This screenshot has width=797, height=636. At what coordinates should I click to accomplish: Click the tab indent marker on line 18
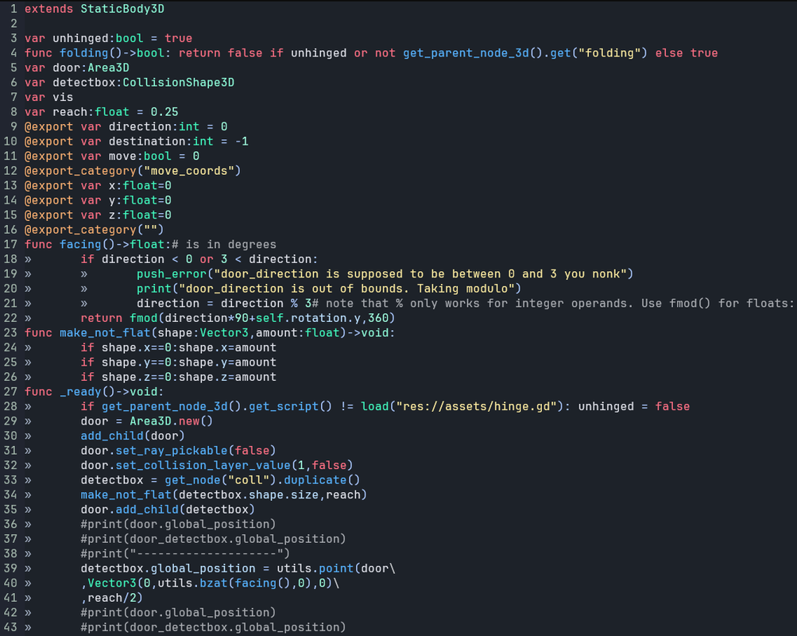[28, 259]
